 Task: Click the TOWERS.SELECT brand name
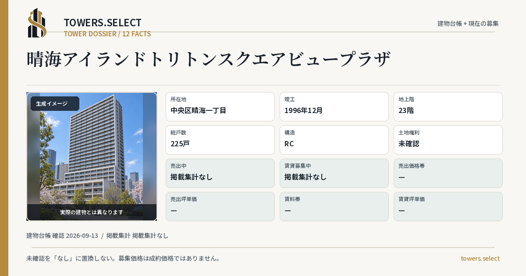103,23
